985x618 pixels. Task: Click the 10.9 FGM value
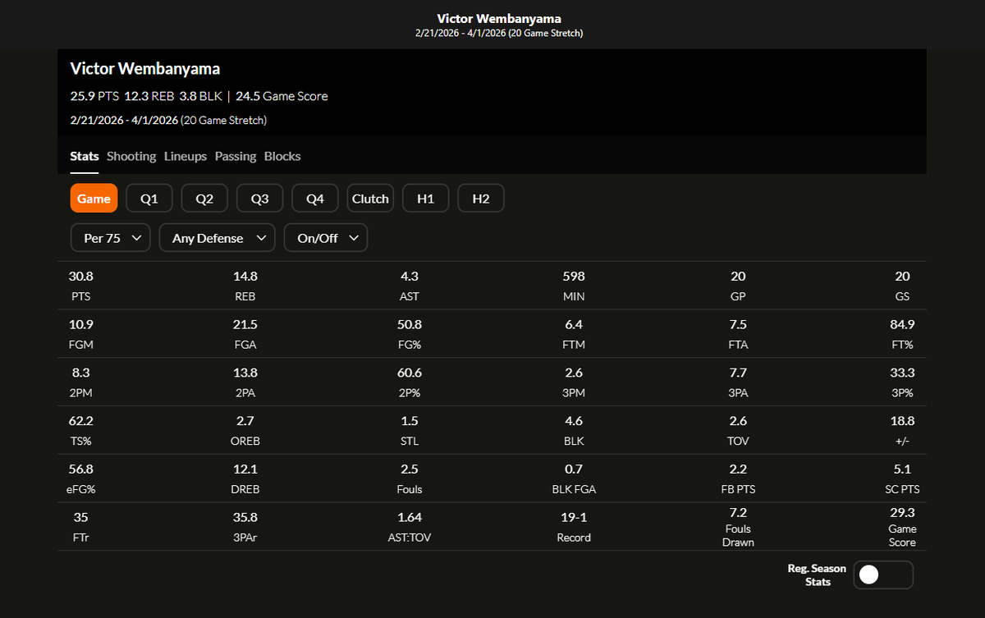81,324
